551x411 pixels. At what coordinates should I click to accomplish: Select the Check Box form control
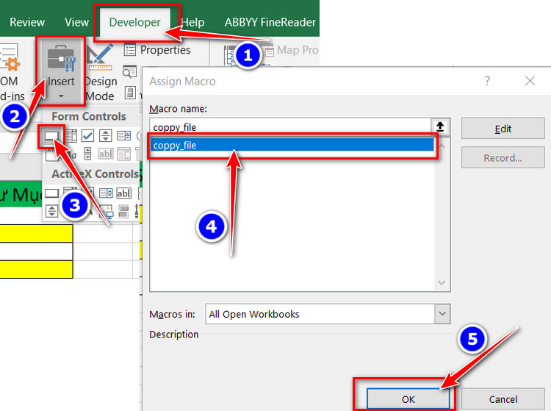[x=87, y=135]
